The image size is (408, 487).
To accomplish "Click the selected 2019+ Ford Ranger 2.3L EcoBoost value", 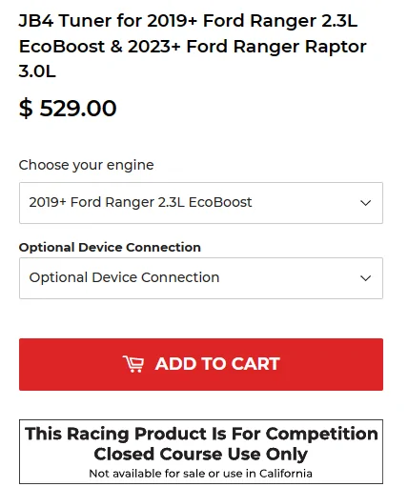I will 140,202.
